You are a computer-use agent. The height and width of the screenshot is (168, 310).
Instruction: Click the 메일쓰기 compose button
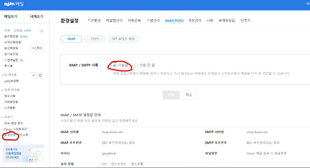tap(11, 17)
